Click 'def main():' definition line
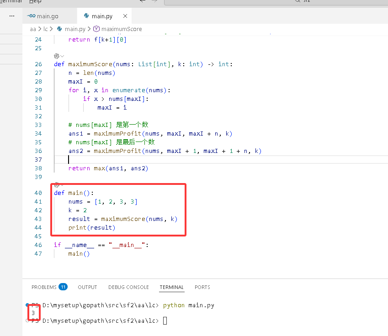The image size is (388, 336). point(74,193)
